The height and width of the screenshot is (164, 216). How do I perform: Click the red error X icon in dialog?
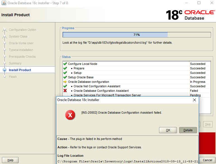click(x=70, y=115)
